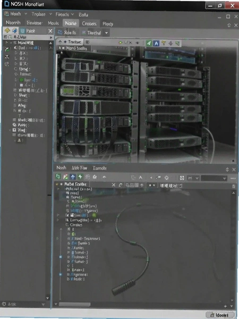Click the refresh circle icon beside the X
239x319 pixels.
[121, 185]
